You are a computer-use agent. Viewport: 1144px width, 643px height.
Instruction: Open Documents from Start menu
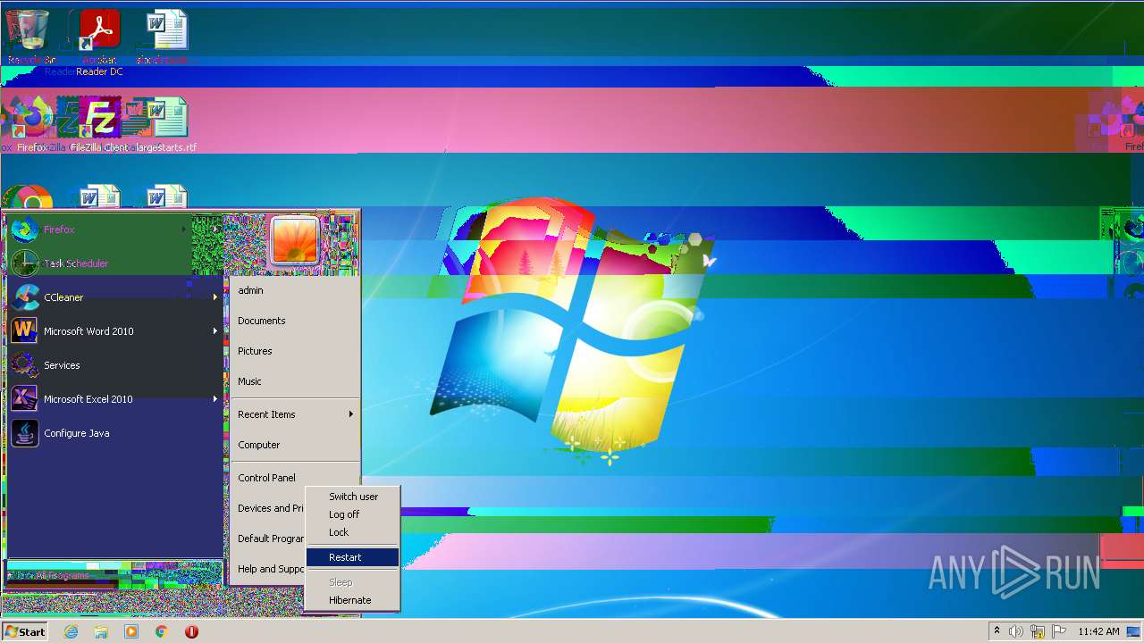point(294,321)
